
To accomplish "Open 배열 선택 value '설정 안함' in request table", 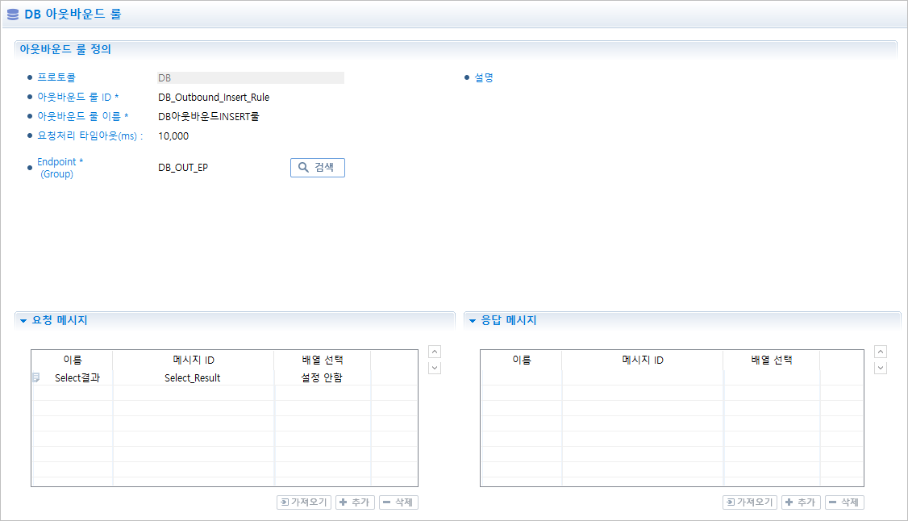I will 322,377.
